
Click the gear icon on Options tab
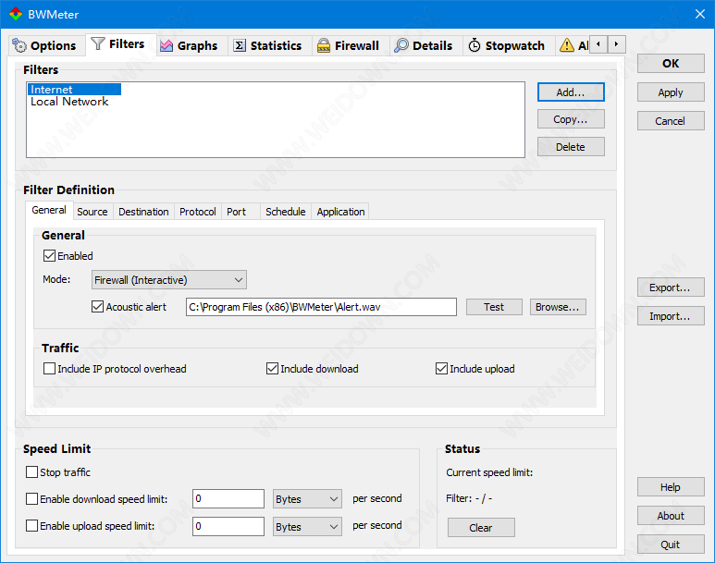point(19,45)
